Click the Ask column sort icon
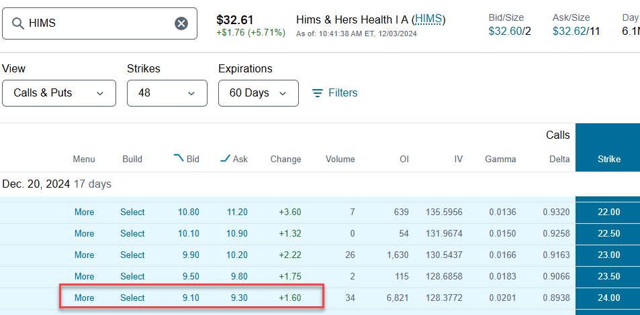Viewport: 640px width, 315px height. [225, 159]
